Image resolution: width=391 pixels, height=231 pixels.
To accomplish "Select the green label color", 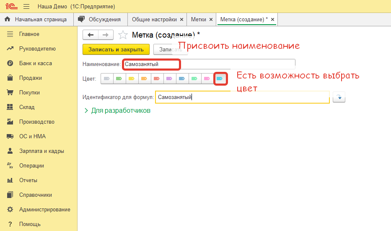I will 119,79.
